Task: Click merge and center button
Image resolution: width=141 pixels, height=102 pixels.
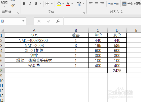Action: click(131, 4)
